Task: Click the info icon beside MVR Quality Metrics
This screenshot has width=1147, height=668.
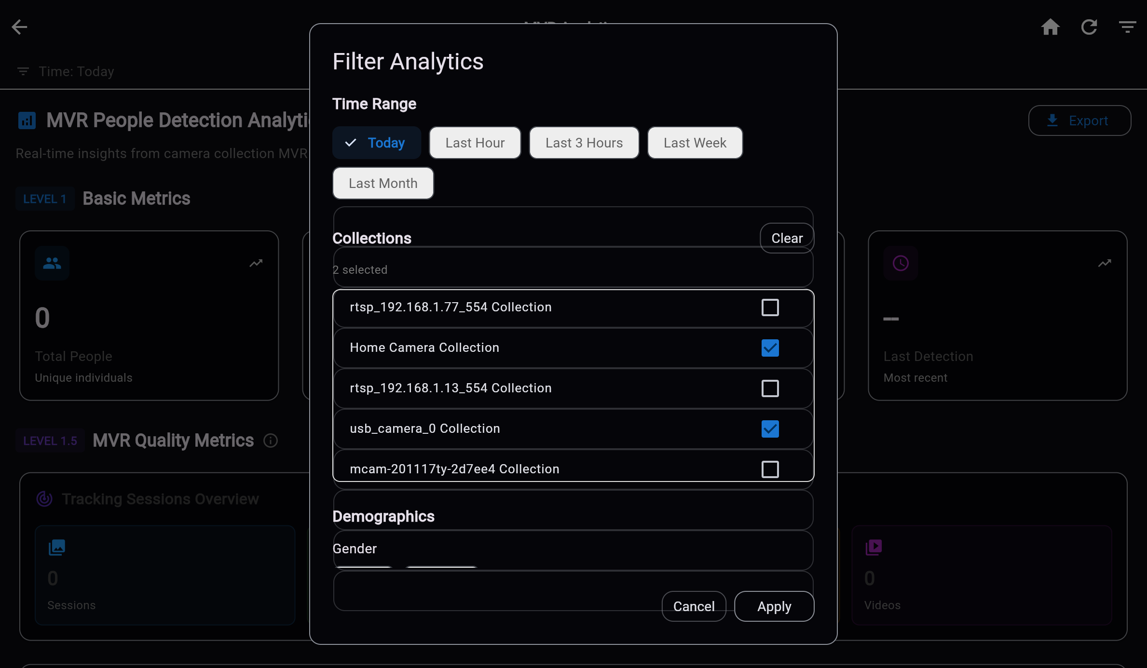Action: pyautogui.click(x=271, y=441)
